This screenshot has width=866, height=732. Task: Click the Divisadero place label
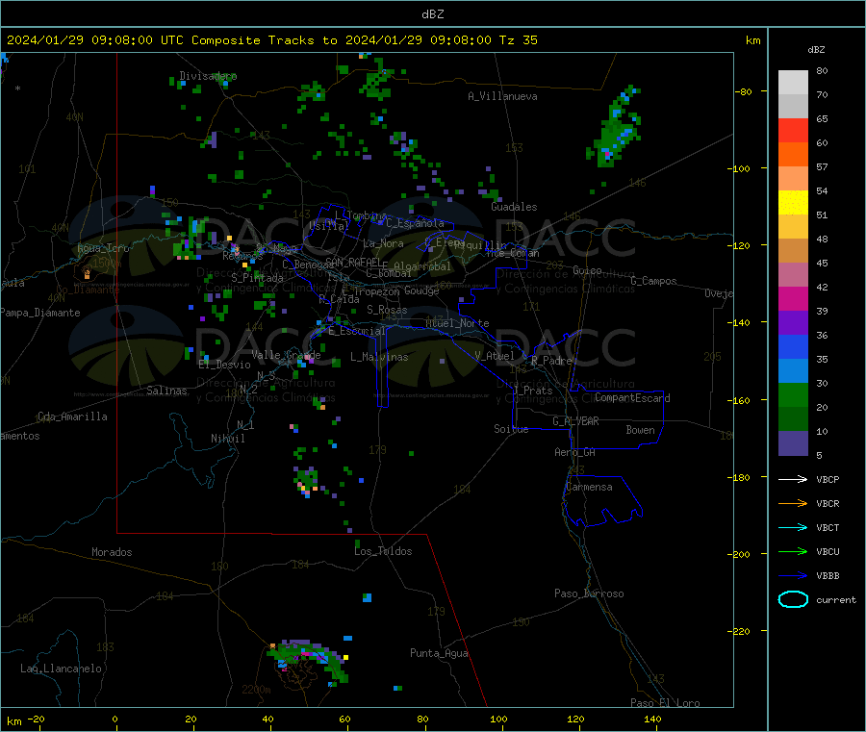pyautogui.click(x=208, y=76)
